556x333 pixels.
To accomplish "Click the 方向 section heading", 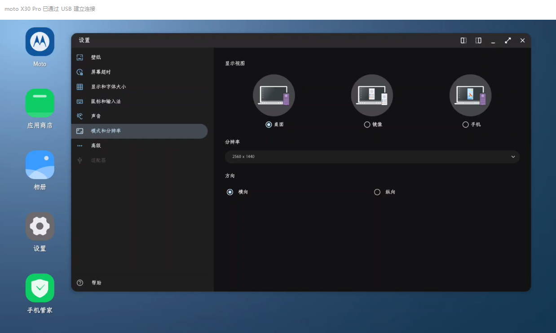I will (230, 176).
